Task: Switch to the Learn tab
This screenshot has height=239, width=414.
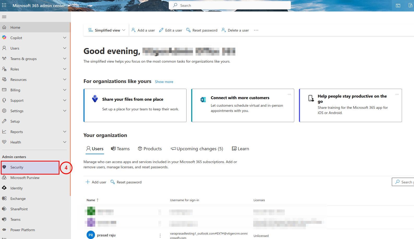Action: point(241,149)
